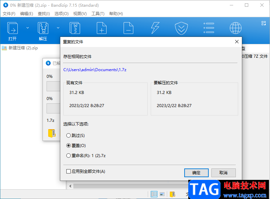
Task: Select the Overwrite (覆盖) radio option
Action: (76, 146)
